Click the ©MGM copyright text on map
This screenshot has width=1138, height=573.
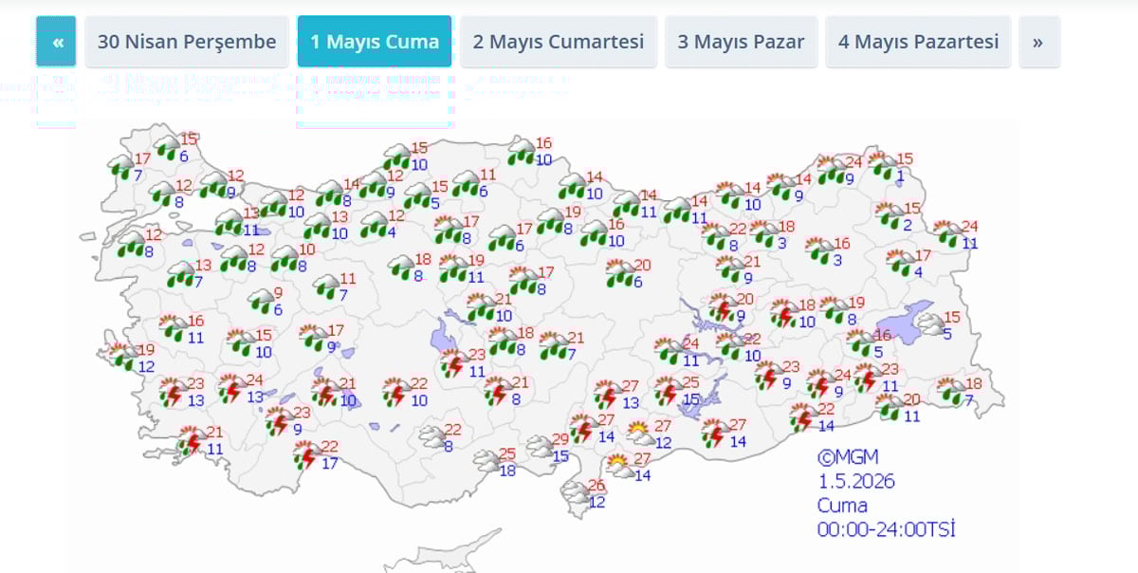848,456
